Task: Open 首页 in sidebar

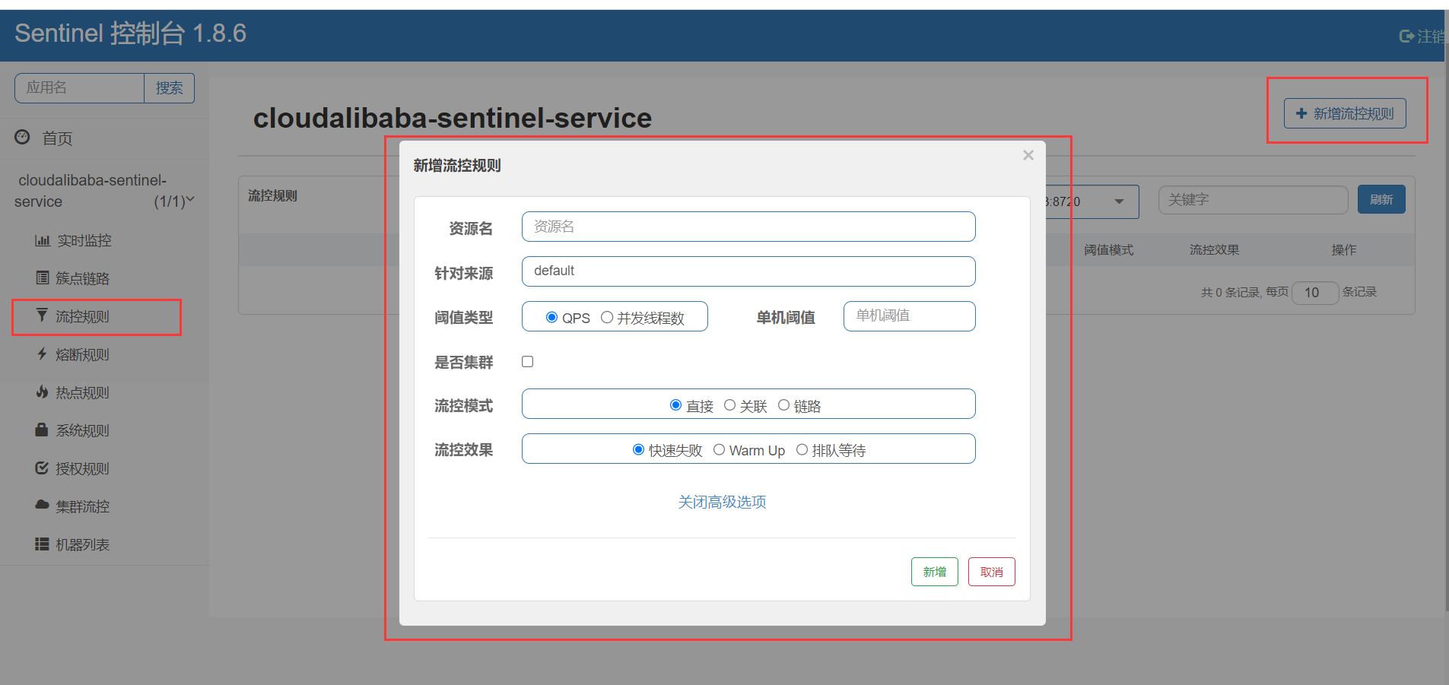Action: (57, 138)
